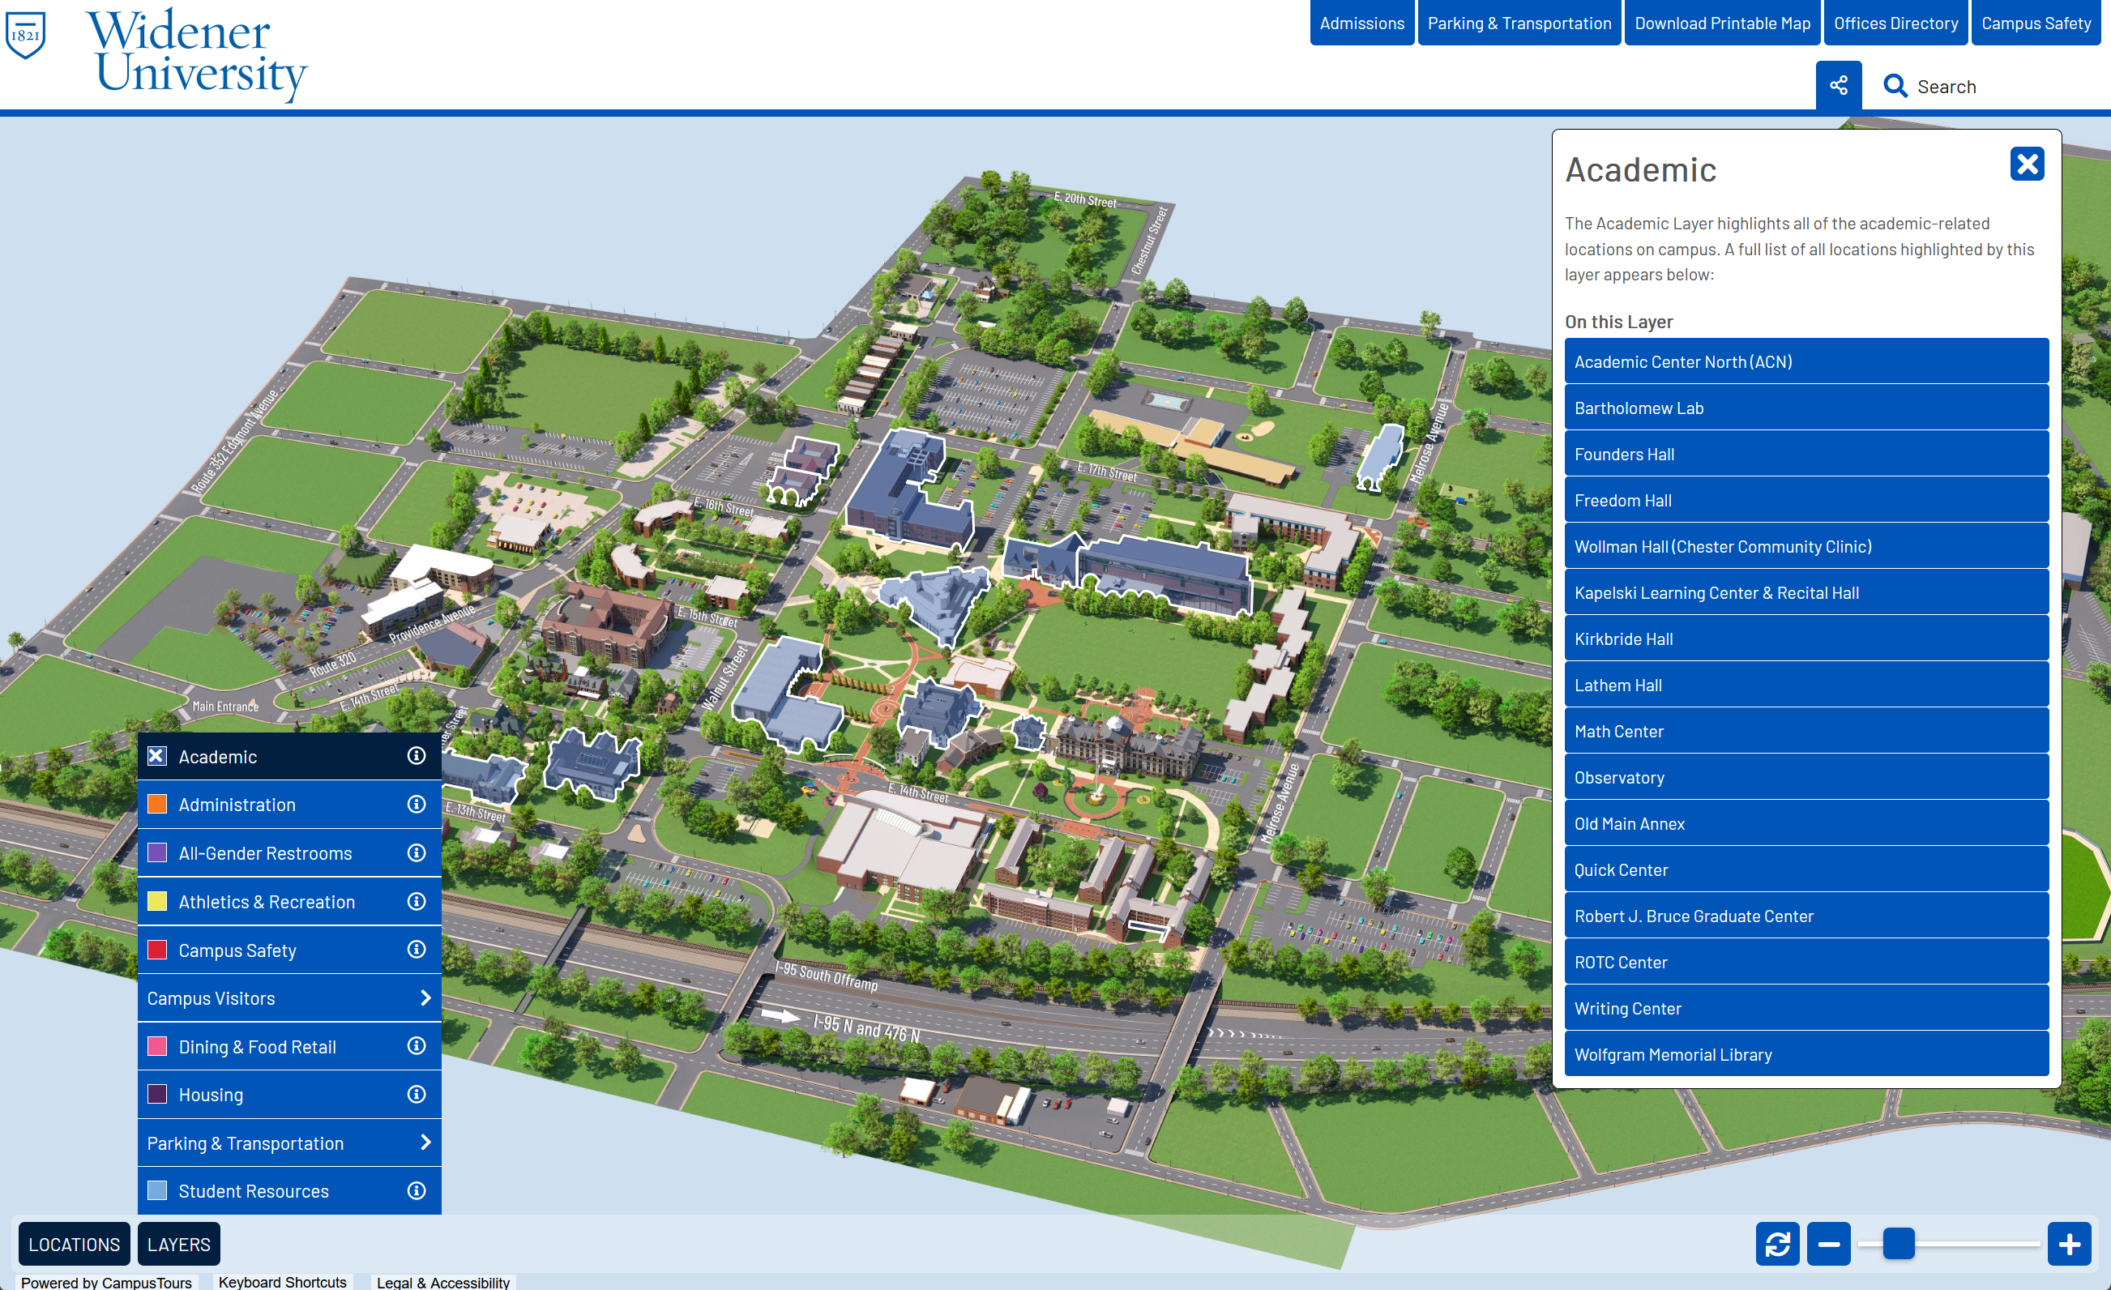
Task: Open the Campus Safety top menu
Action: pyautogui.click(x=2036, y=23)
